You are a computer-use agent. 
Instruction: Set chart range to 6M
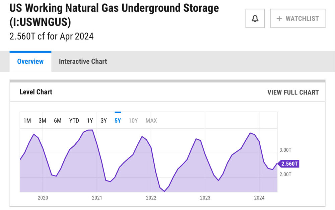pyautogui.click(x=58, y=121)
